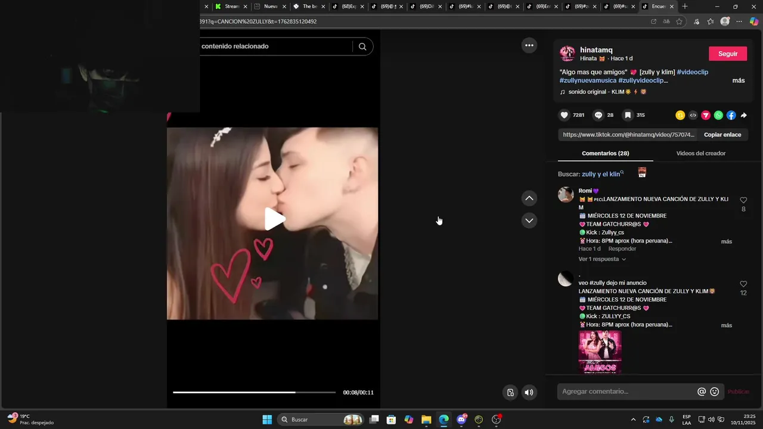Play the paused TikTok video
The height and width of the screenshot is (429, 763).
pos(274,219)
